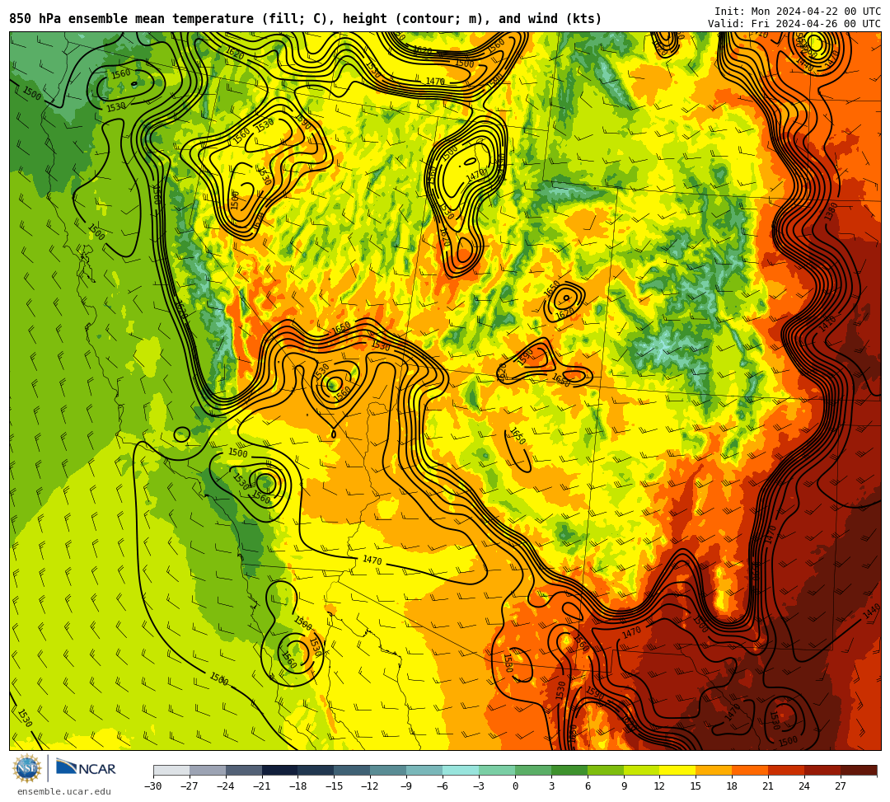
Task: Click the −9 colorbar tick label
Action: pyautogui.click(x=406, y=786)
